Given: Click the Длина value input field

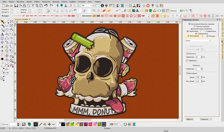Looking at the screenshot, I should coord(198,77).
